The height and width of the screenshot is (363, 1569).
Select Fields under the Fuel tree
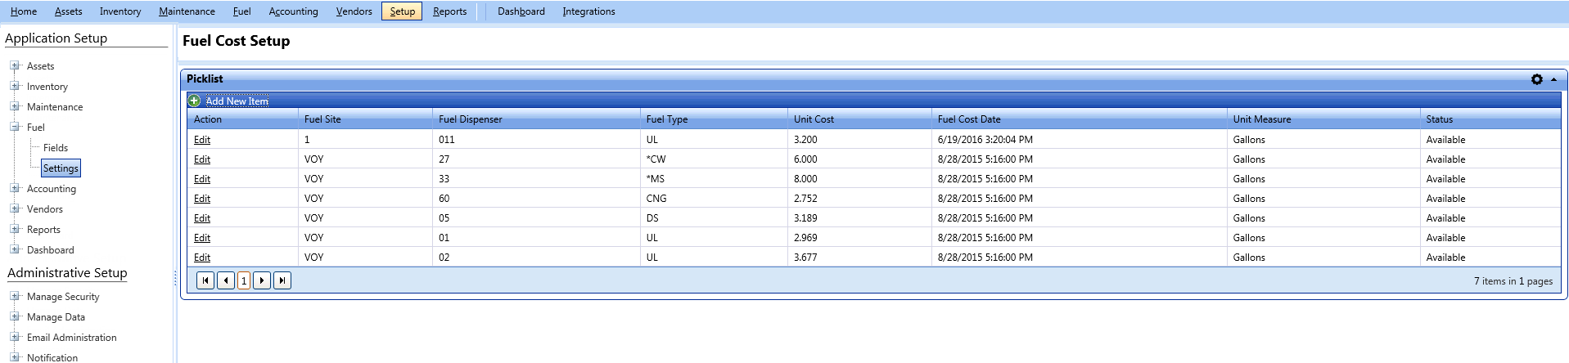[x=56, y=148]
